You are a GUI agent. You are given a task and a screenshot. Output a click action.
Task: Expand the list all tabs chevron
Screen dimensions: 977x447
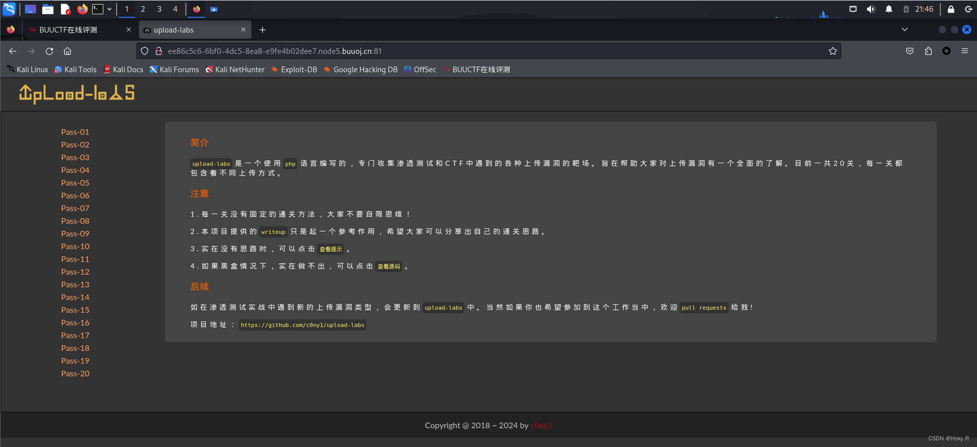pos(905,29)
